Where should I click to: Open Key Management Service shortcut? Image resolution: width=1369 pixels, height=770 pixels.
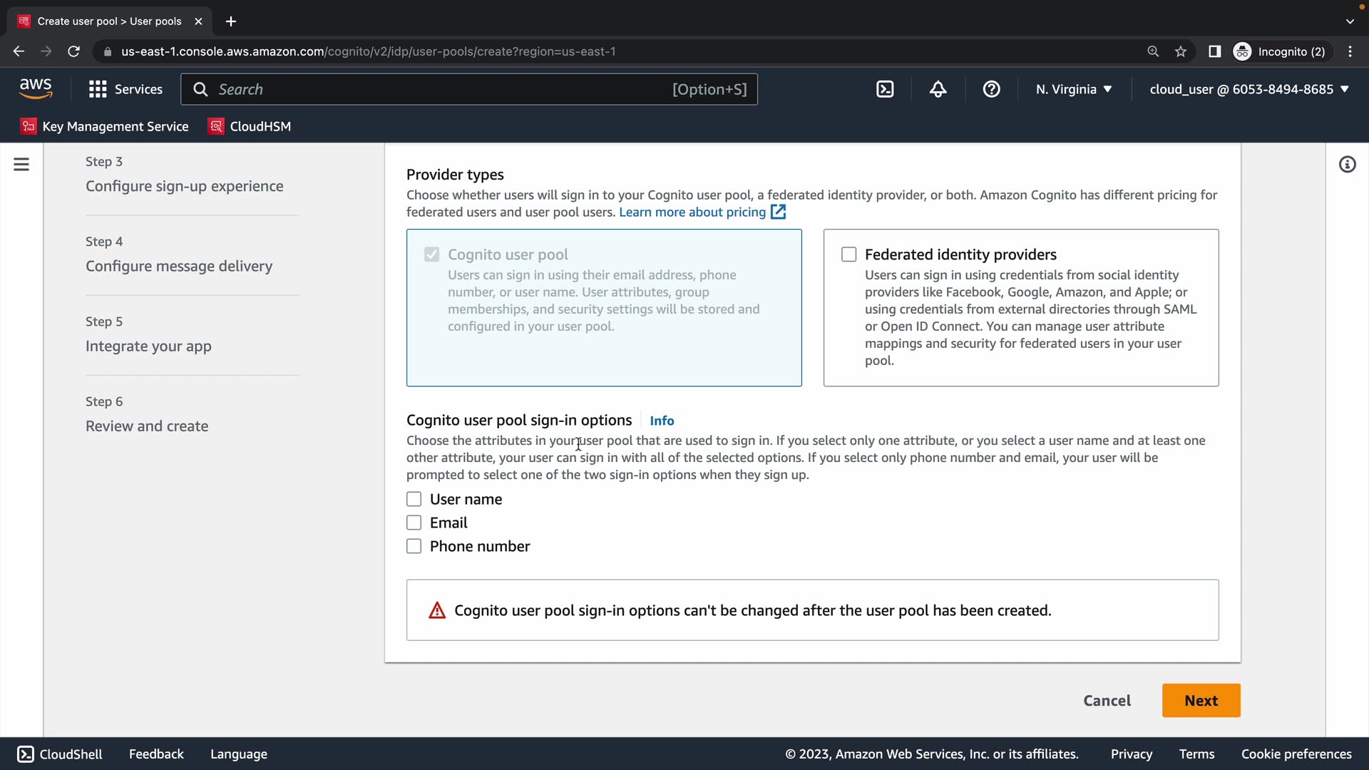pos(105,126)
